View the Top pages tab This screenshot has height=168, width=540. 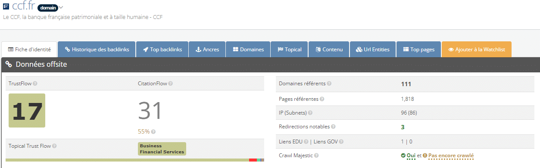pyautogui.click(x=418, y=50)
